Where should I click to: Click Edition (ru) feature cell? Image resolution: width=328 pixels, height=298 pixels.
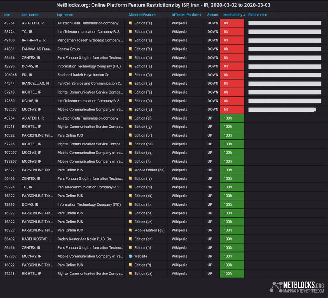point(143,187)
